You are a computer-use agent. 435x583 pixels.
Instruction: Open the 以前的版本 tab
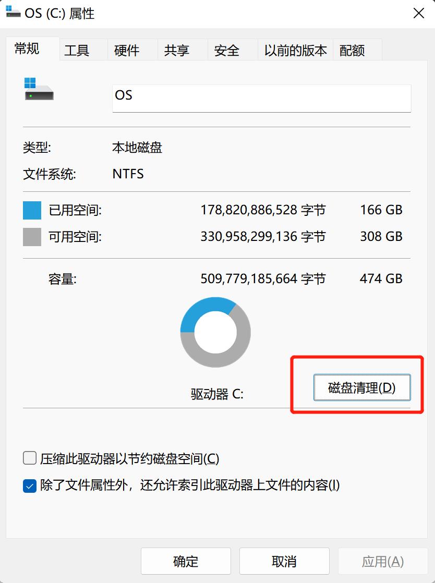tap(295, 50)
